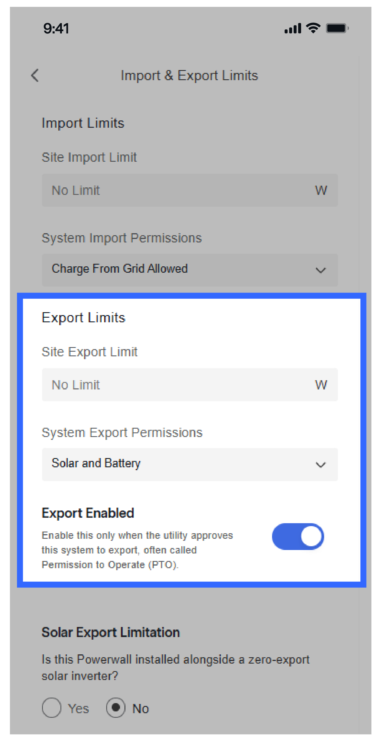This screenshot has height=744, width=382.
Task: Tap the Import & Export Limits title
Action: point(189,76)
